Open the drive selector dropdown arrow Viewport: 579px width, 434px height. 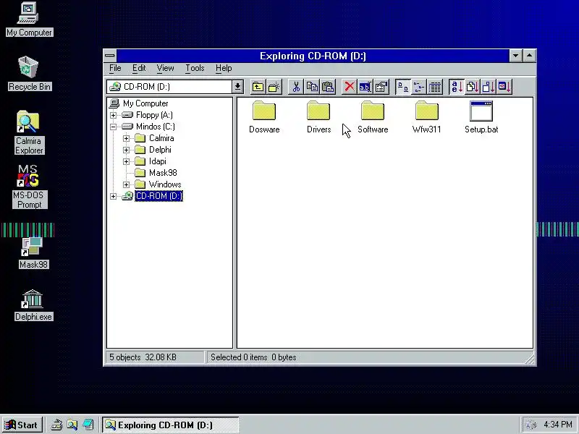pyautogui.click(x=237, y=87)
